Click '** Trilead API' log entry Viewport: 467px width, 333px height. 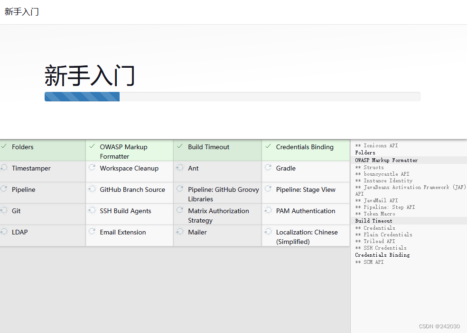[x=375, y=241]
